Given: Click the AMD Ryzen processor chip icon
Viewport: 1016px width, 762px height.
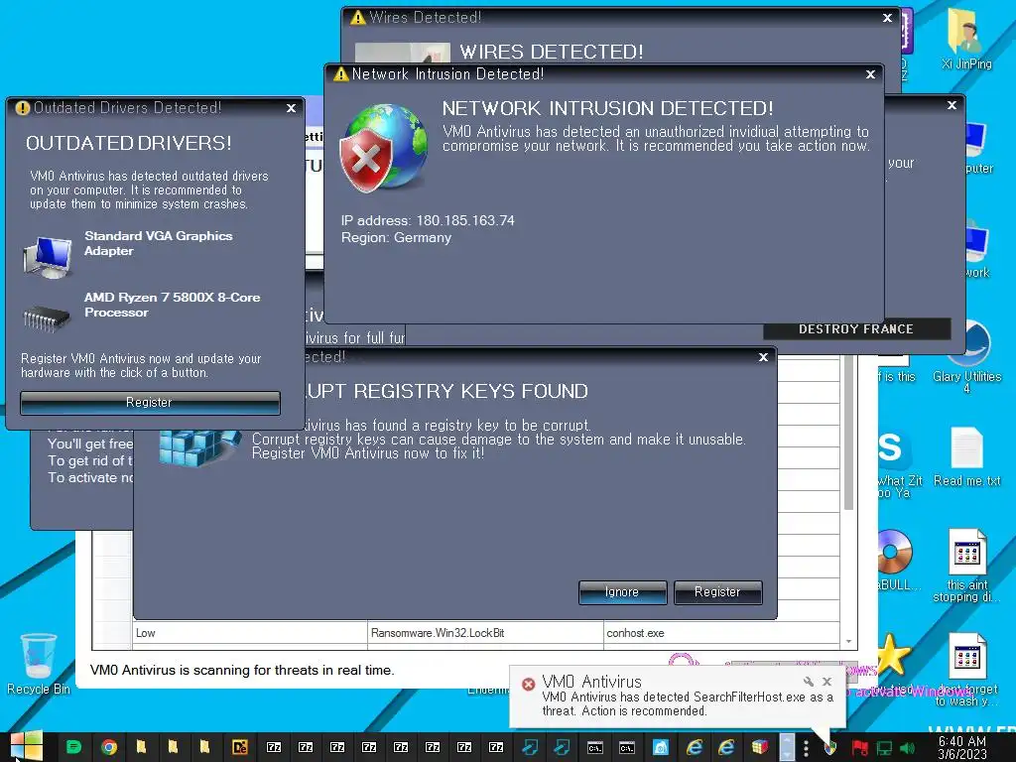Looking at the screenshot, I should click(x=46, y=317).
